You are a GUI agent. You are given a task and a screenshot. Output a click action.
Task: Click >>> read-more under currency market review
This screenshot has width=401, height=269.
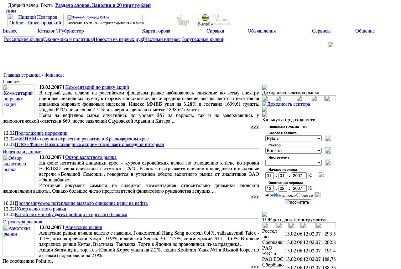(255, 197)
